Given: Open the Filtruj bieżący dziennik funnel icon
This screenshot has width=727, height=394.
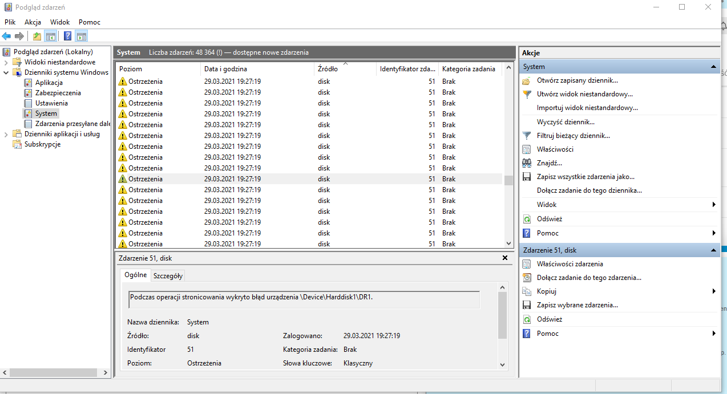Looking at the screenshot, I should 527,136.
